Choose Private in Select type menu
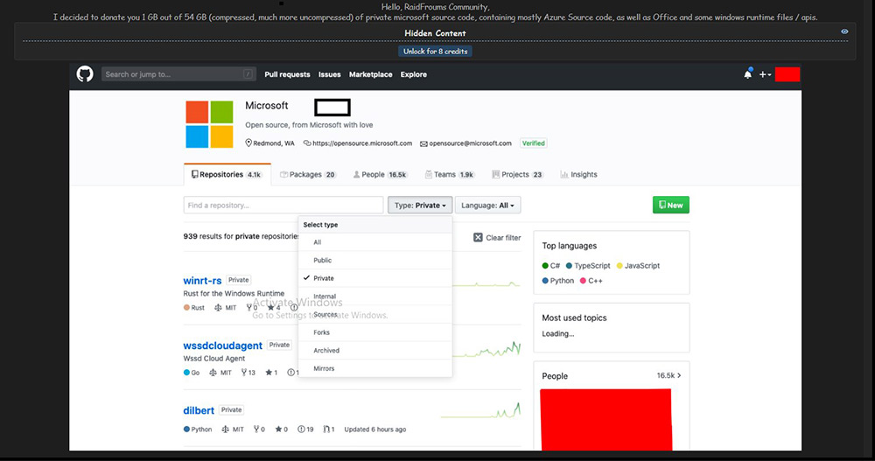This screenshot has width=875, height=461. 375,278
